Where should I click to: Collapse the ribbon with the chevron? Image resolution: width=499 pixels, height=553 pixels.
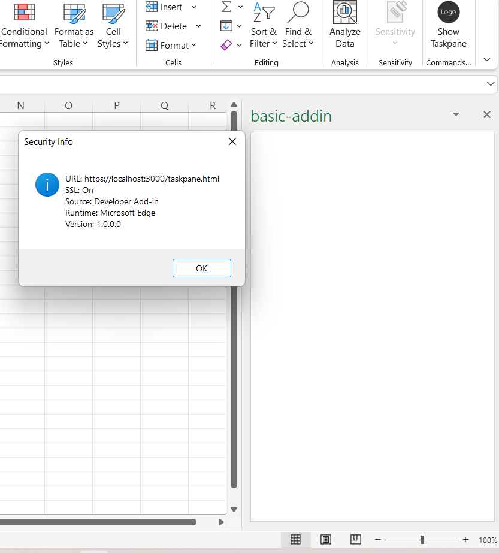[486, 59]
